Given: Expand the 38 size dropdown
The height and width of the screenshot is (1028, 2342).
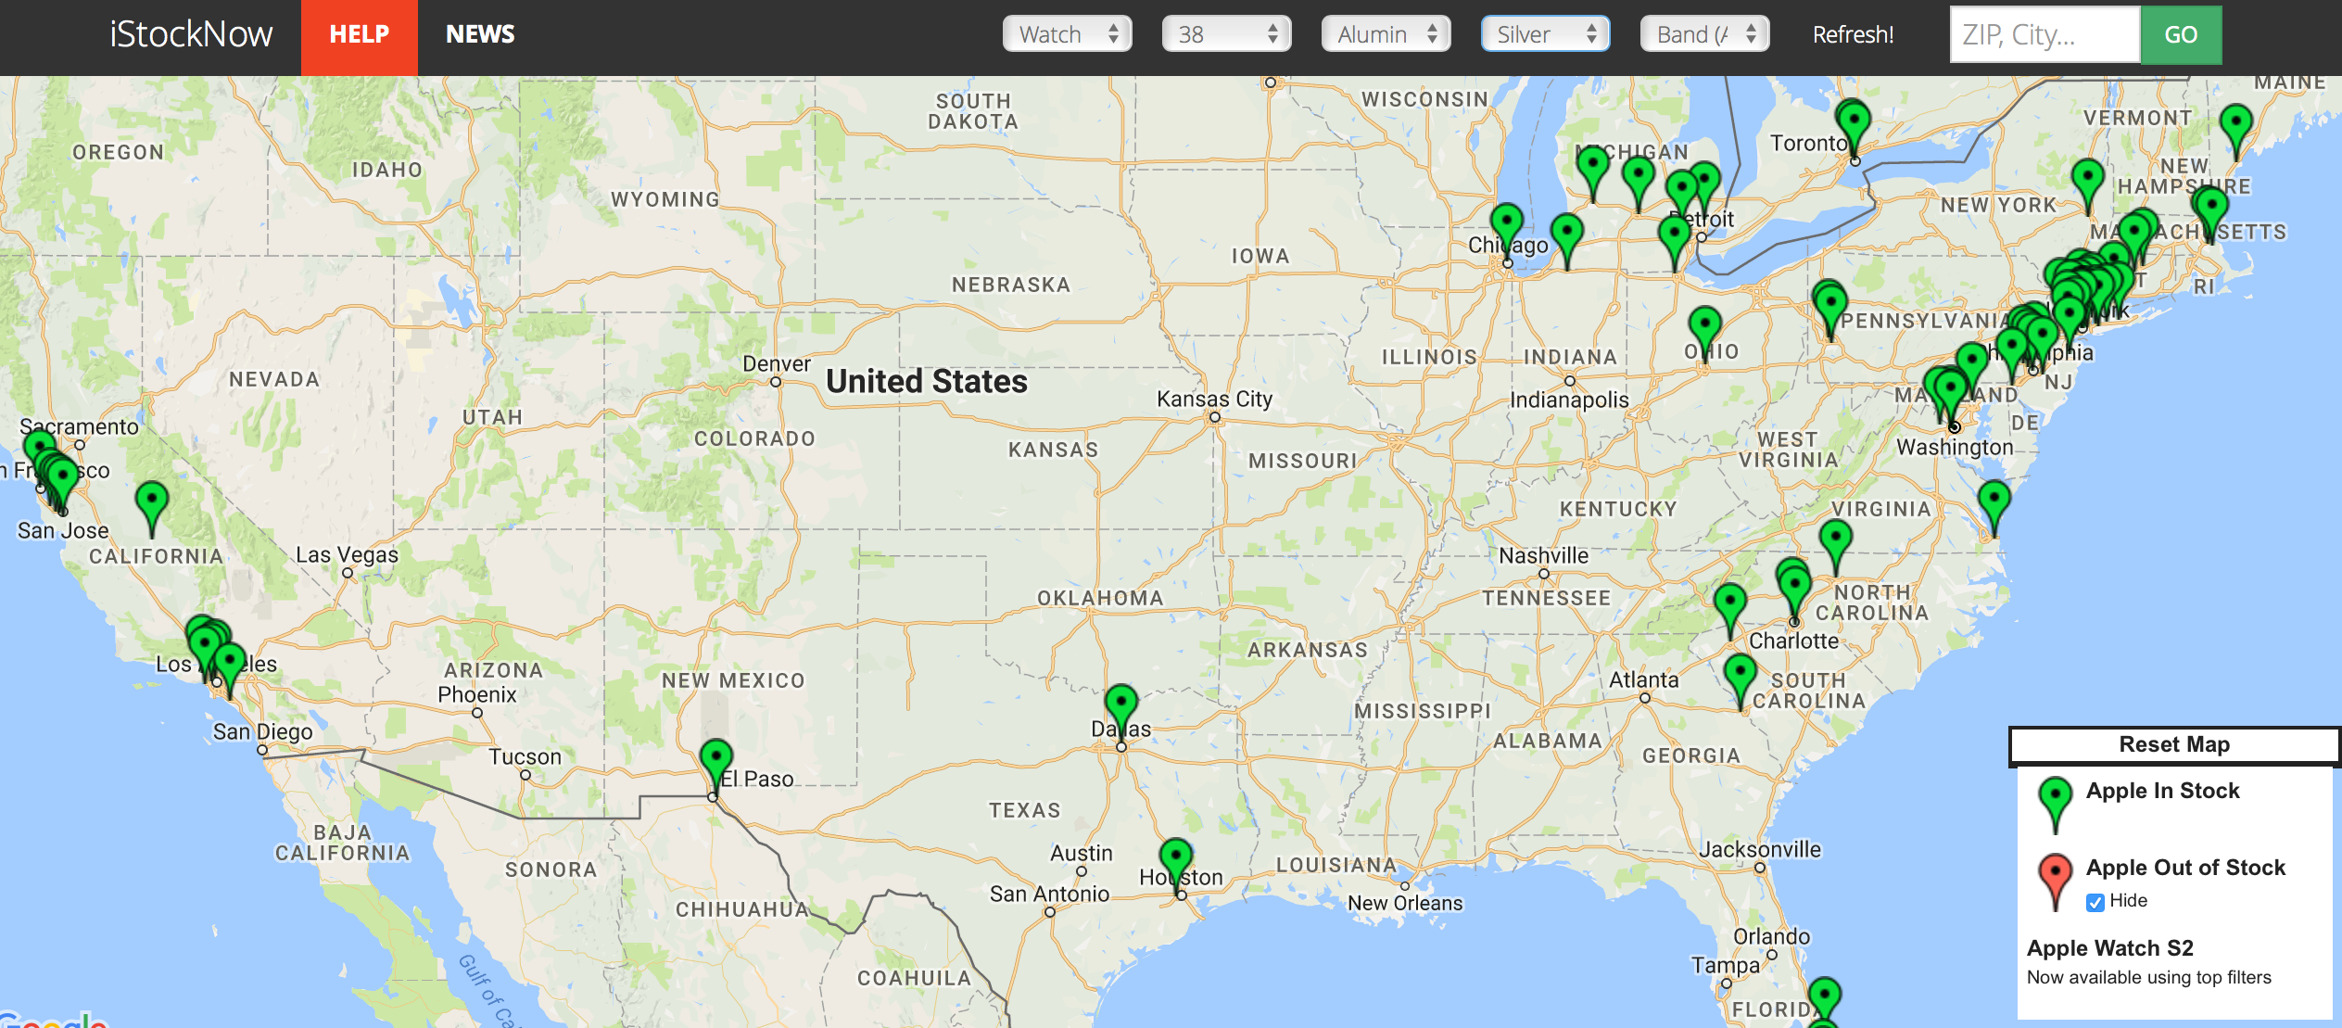Looking at the screenshot, I should pos(1226,34).
